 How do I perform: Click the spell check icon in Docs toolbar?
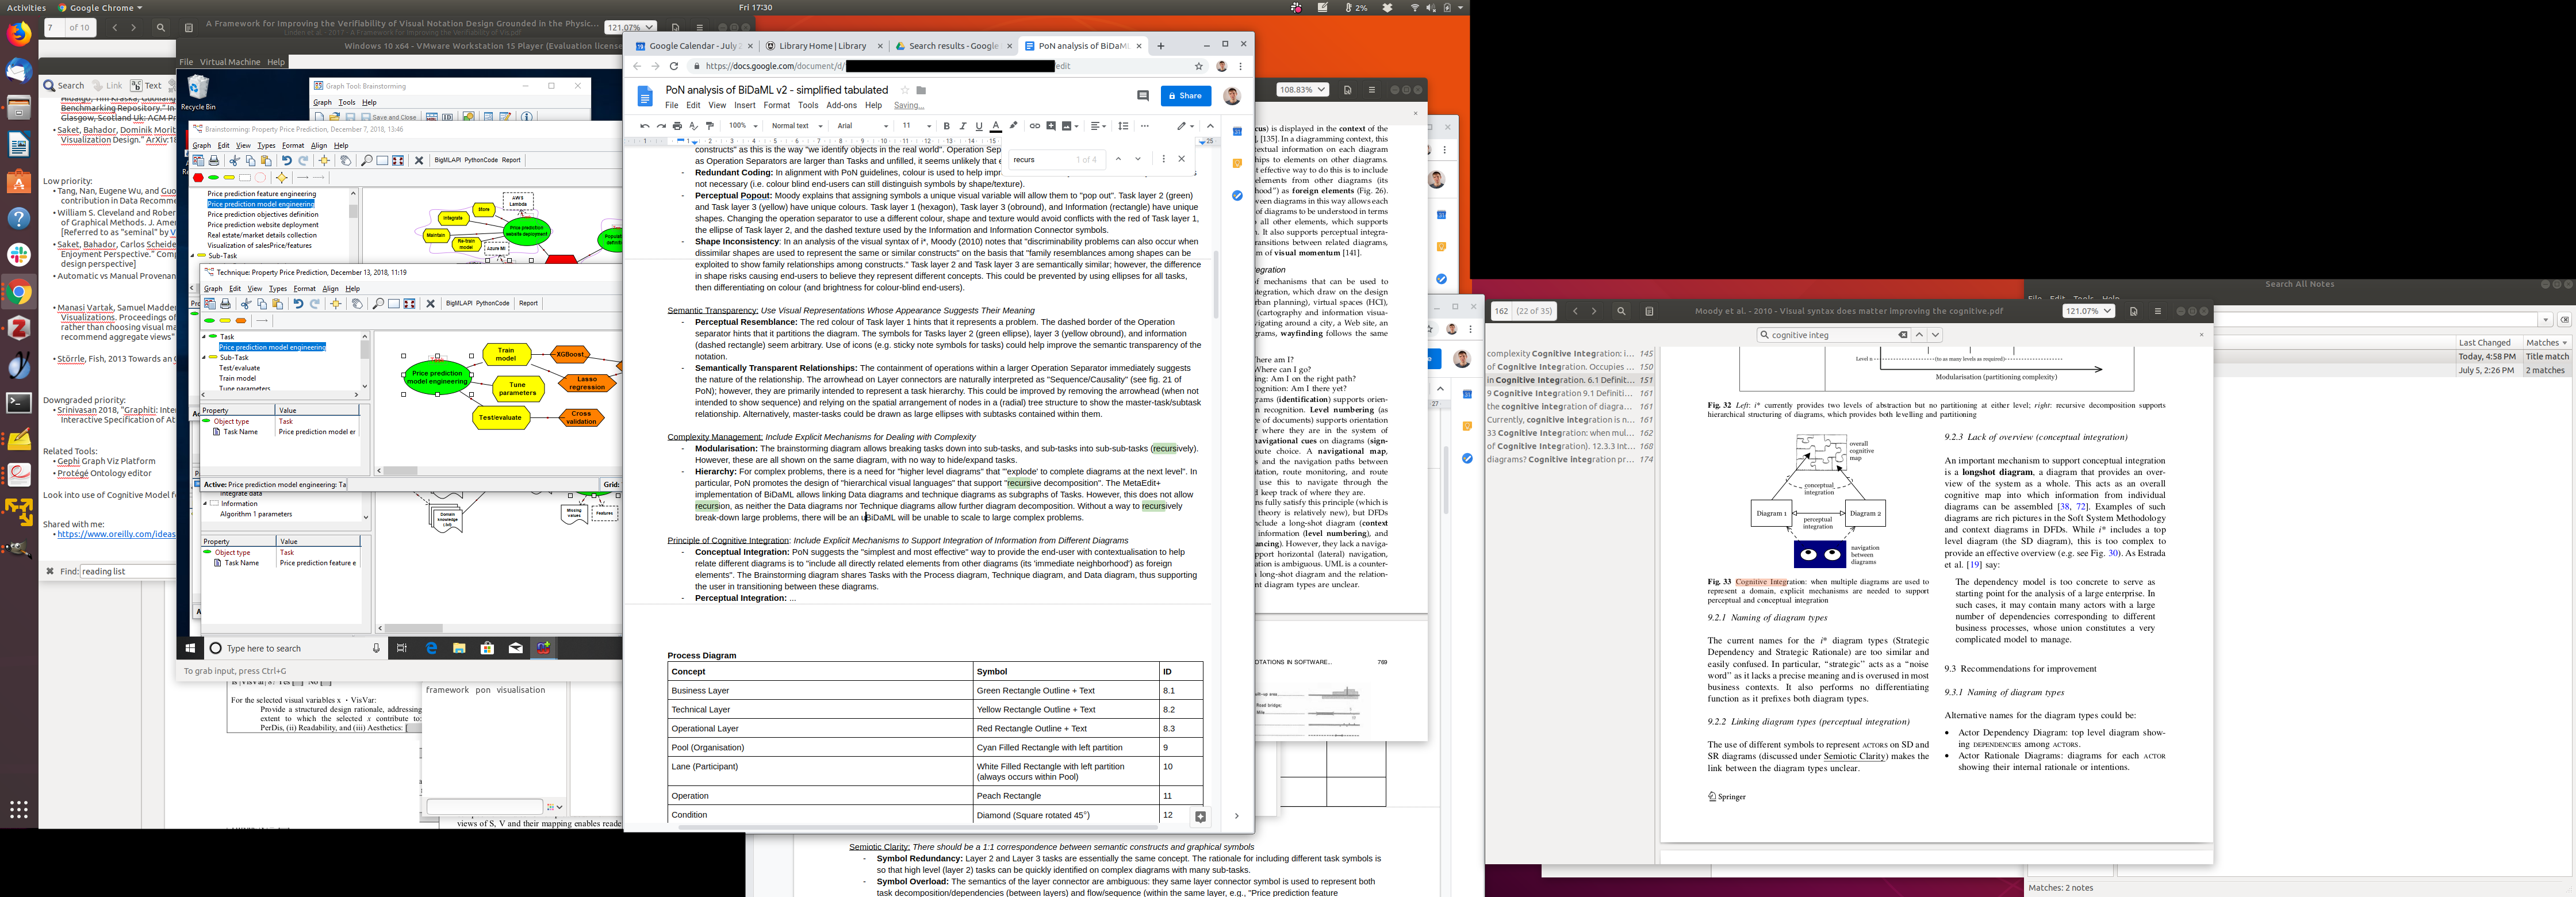(693, 126)
